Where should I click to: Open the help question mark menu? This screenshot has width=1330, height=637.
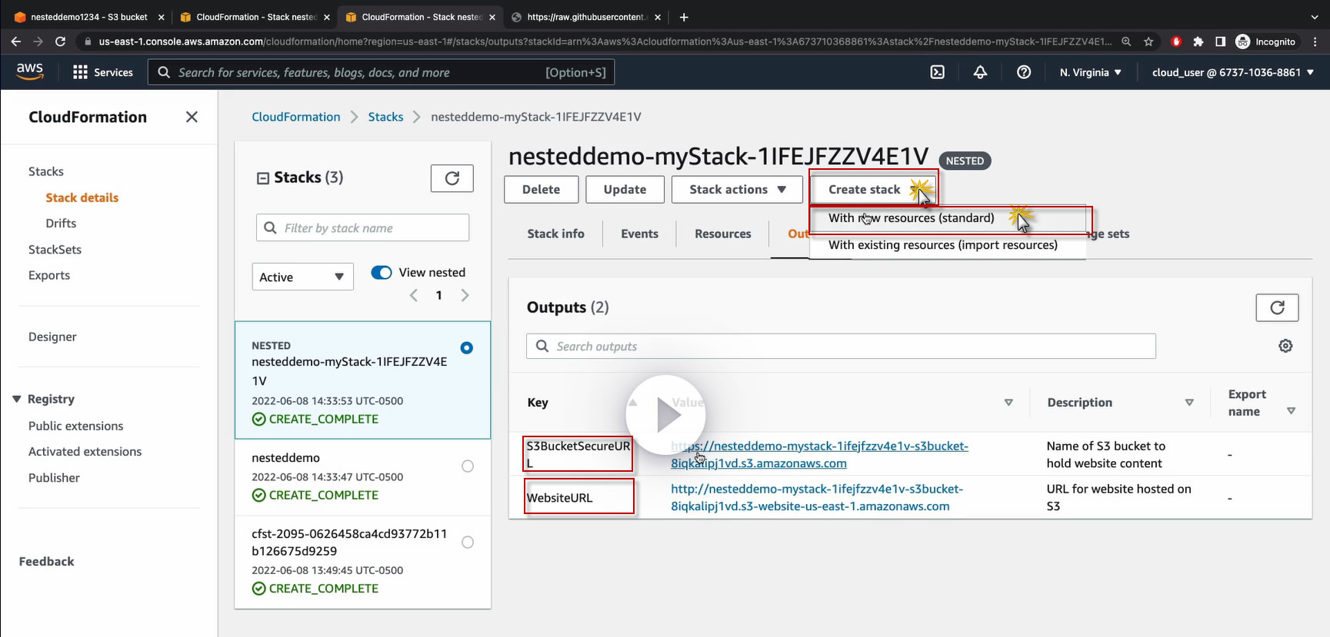tap(1024, 72)
